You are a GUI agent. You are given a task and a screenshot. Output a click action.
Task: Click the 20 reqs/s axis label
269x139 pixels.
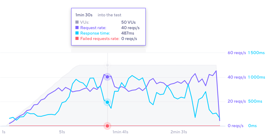(235, 101)
